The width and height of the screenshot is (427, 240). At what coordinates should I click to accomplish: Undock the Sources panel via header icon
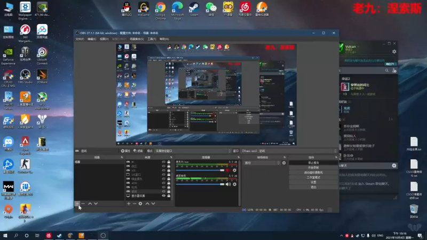(171, 157)
